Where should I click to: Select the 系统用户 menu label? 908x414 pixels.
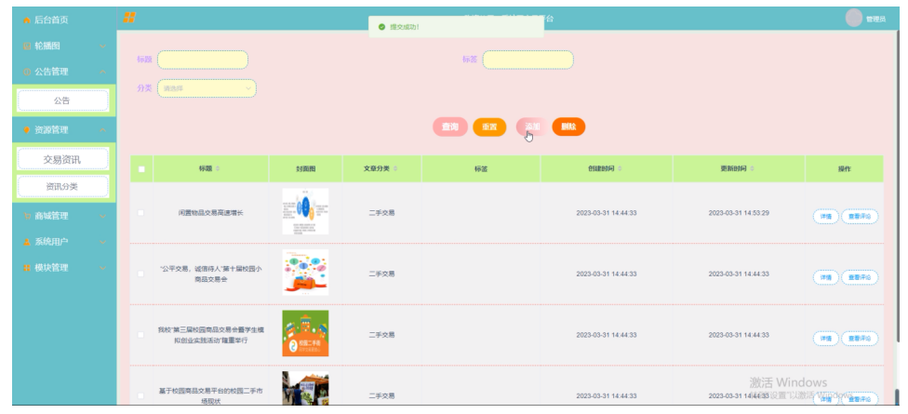tap(51, 242)
